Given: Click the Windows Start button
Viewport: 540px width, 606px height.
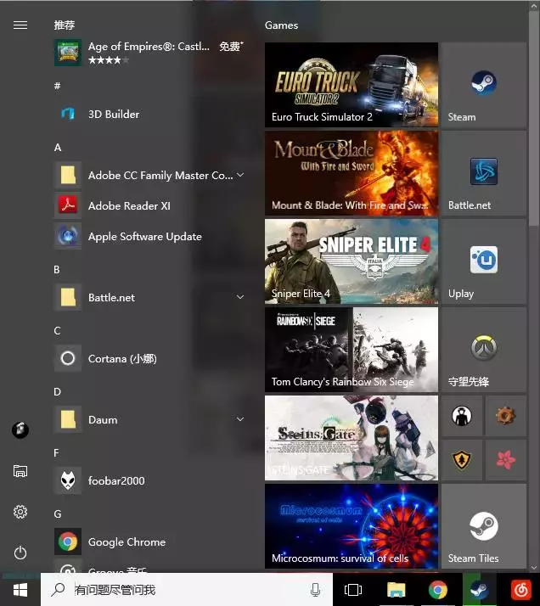Looking at the screenshot, I should (x=20, y=590).
